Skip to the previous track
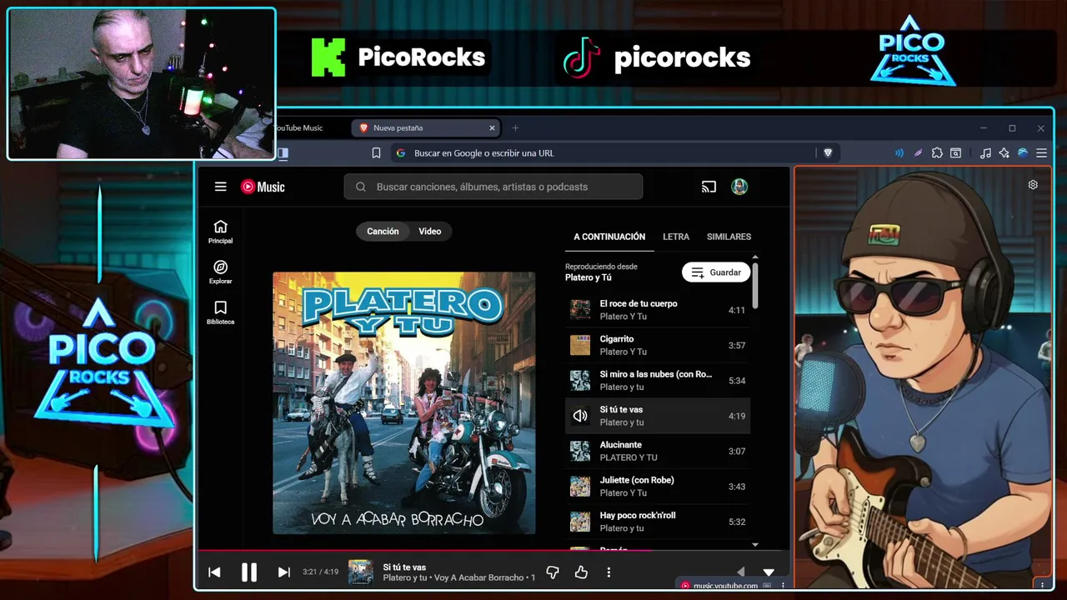 pyautogui.click(x=214, y=572)
